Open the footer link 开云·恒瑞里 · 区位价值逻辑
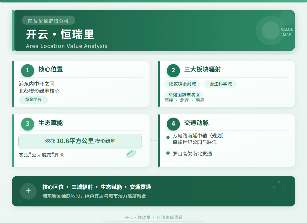 click(x=154, y=217)
